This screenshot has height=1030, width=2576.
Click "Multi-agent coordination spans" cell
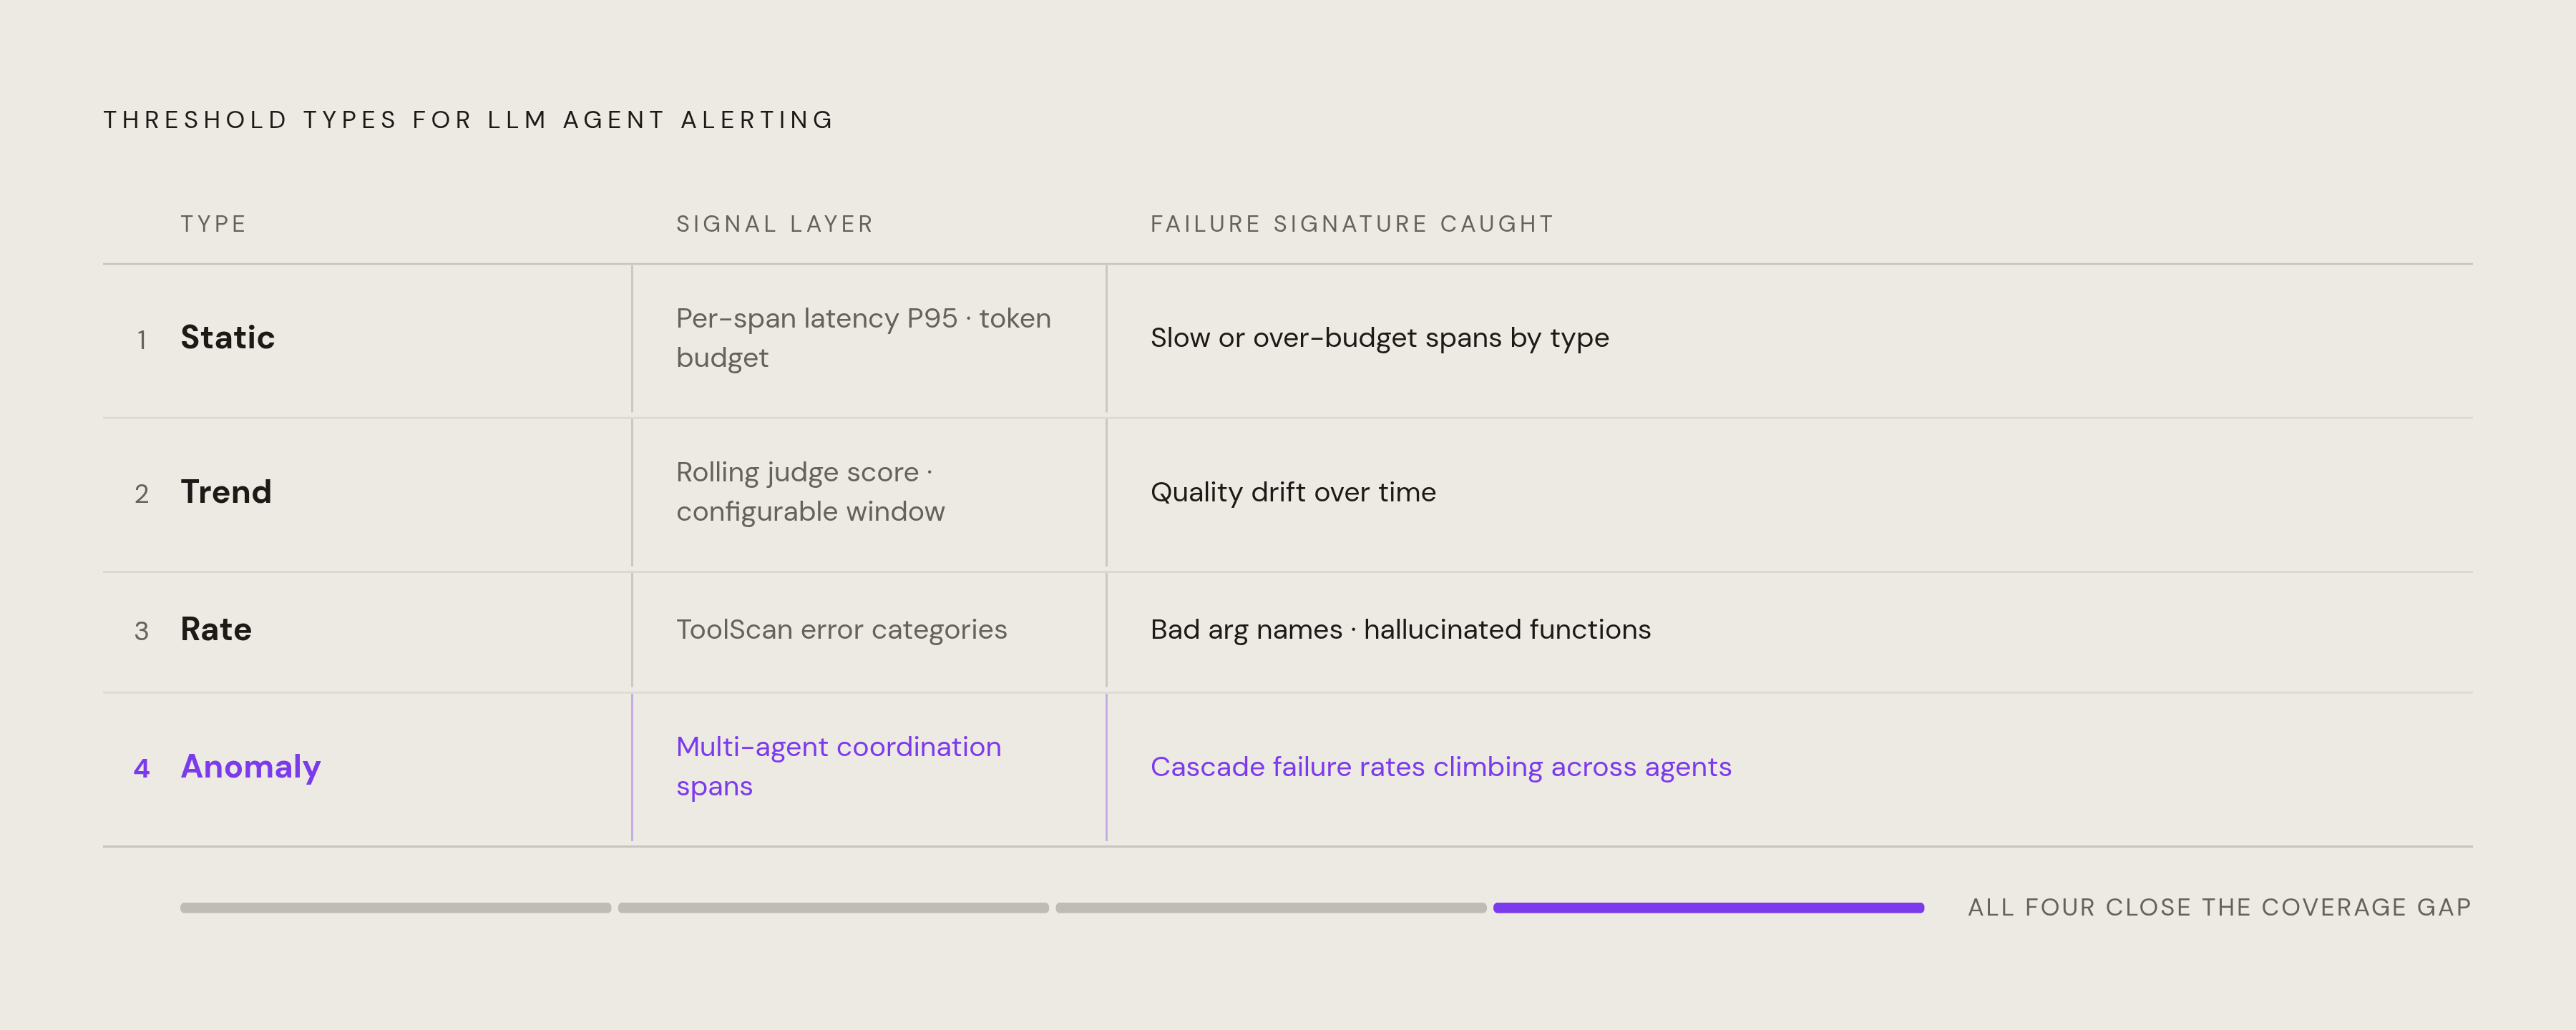coord(838,767)
